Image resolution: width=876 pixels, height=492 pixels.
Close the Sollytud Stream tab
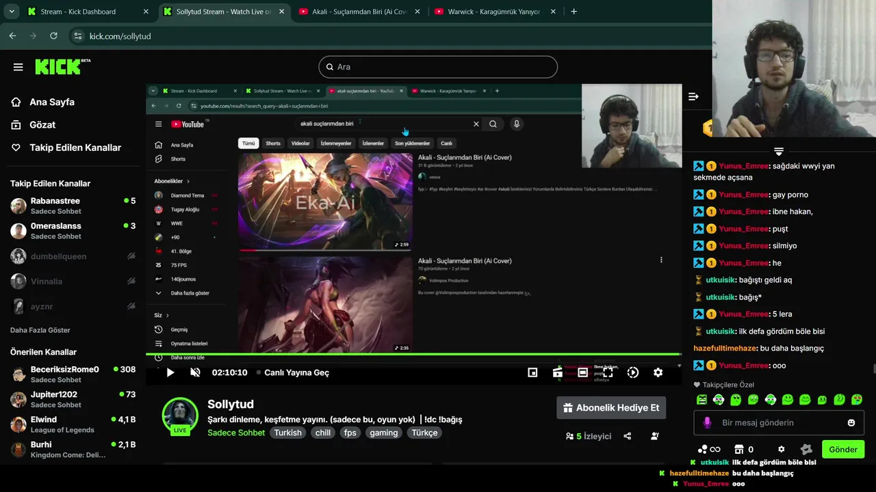tap(281, 12)
